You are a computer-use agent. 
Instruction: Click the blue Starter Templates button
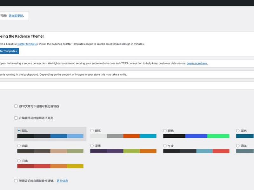click(x=10, y=51)
